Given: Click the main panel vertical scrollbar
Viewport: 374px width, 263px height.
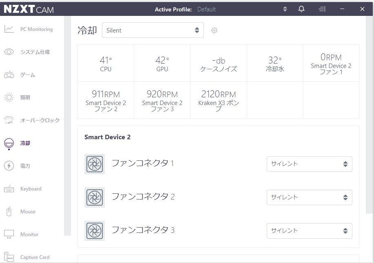Looking at the screenshot, I should coord(369,115).
